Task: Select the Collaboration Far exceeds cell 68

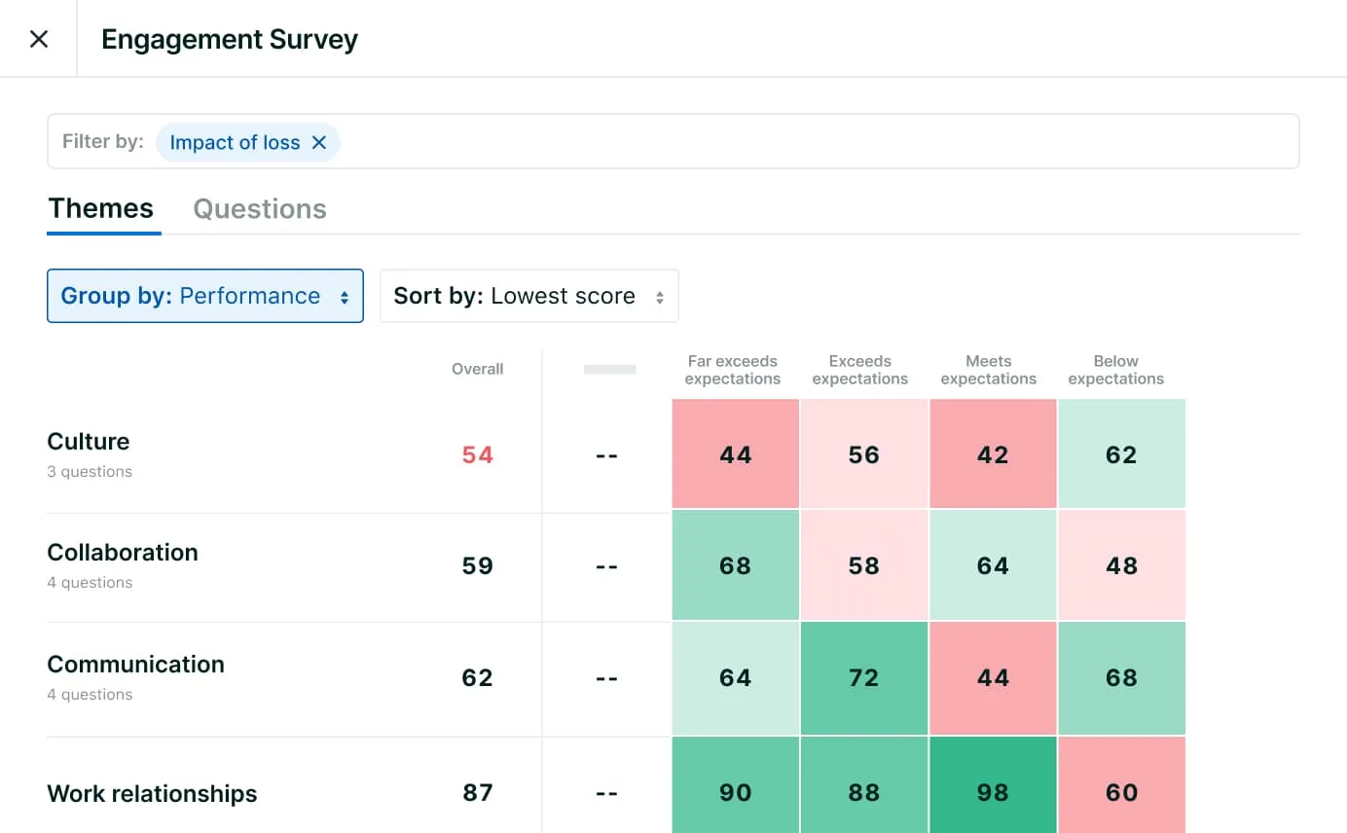Action: (735, 565)
